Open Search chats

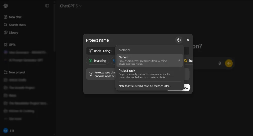coord(15,25)
